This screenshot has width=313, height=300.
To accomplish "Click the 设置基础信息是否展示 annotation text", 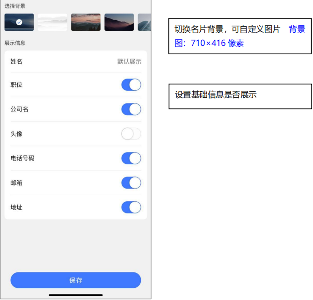I will pos(216,95).
